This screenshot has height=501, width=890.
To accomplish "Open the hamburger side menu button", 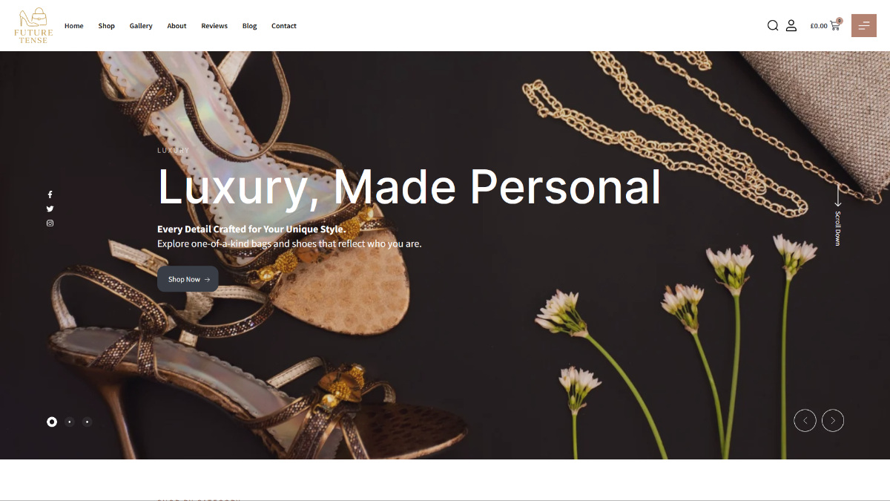I will pos(864,25).
